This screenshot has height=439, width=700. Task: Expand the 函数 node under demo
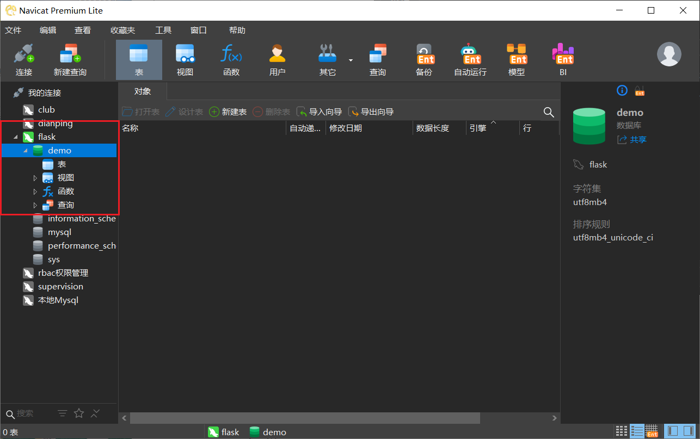35,191
